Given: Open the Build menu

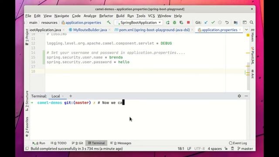Looking at the screenshot, I should tap(120, 16).
